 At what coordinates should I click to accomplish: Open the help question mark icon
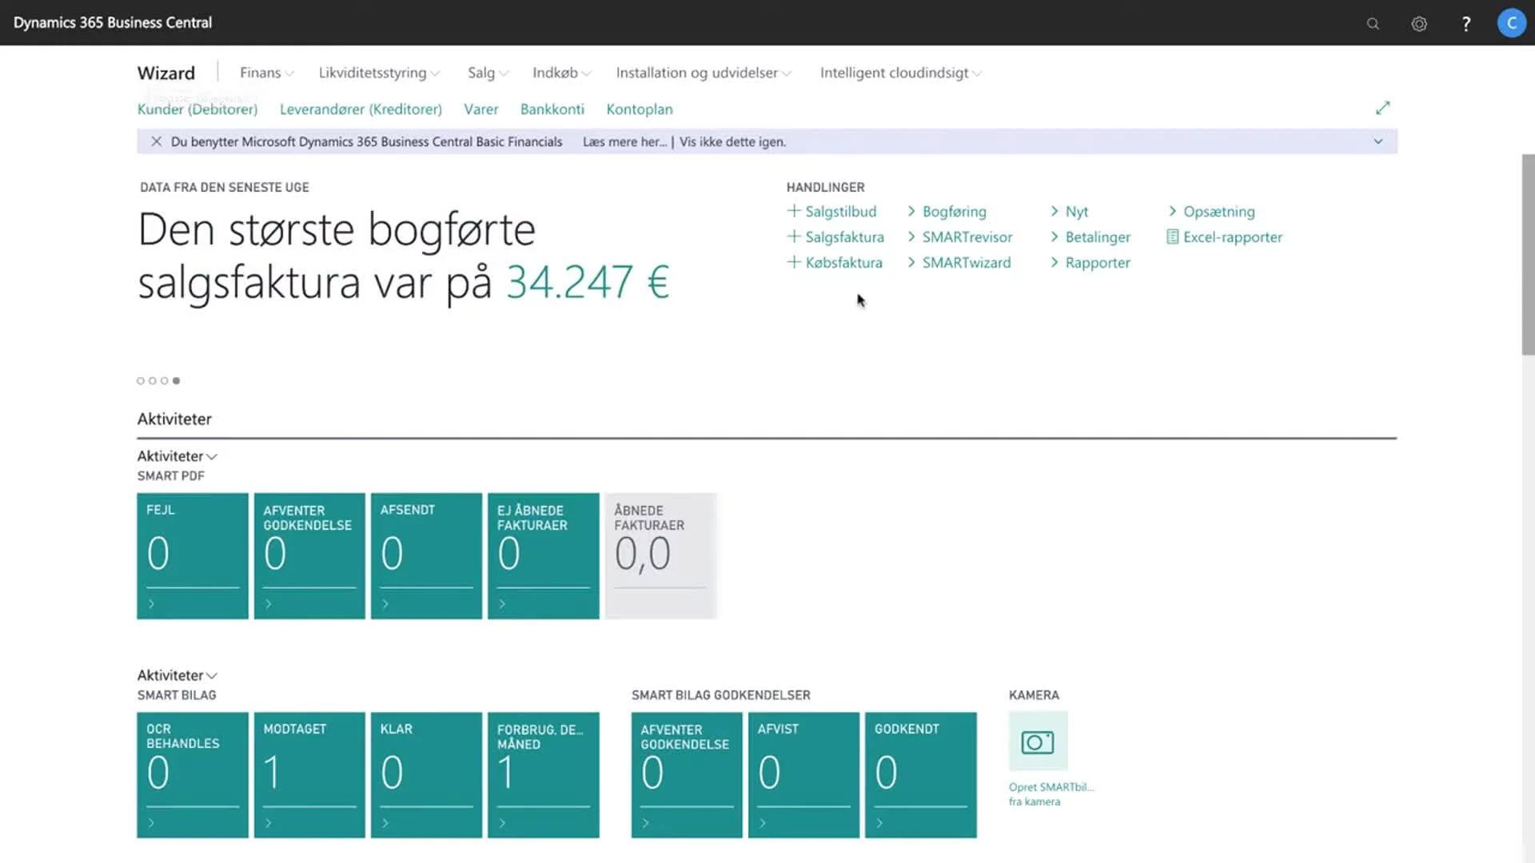click(x=1466, y=24)
